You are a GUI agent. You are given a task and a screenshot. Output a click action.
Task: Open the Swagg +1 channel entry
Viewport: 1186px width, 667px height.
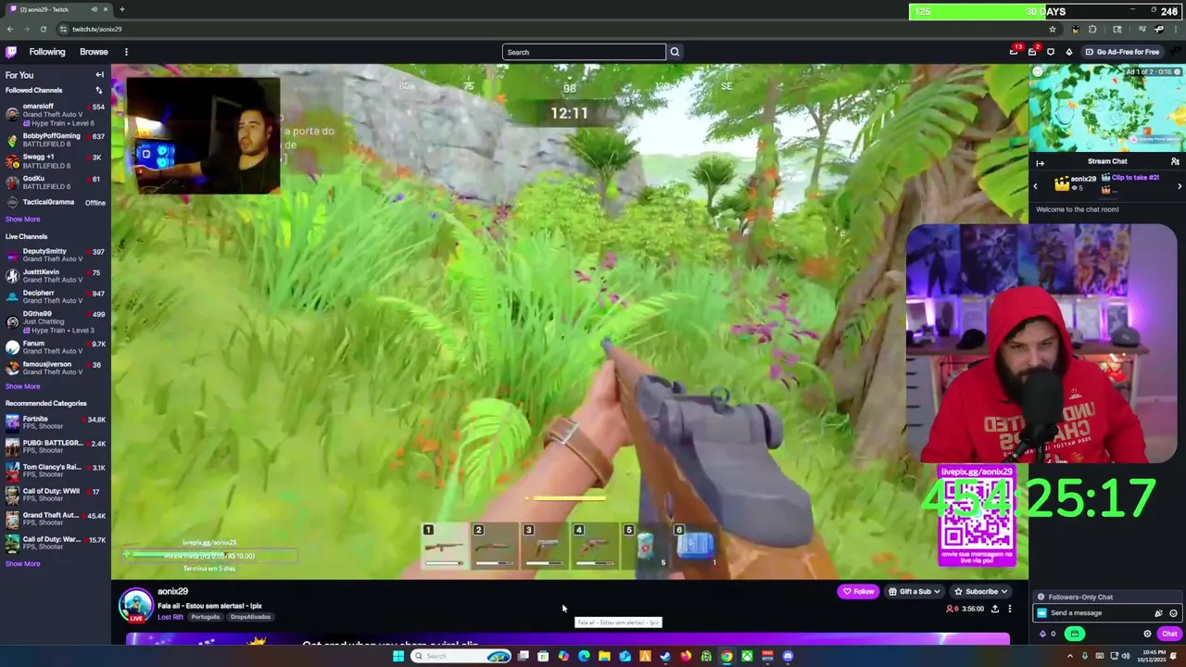[56, 161]
